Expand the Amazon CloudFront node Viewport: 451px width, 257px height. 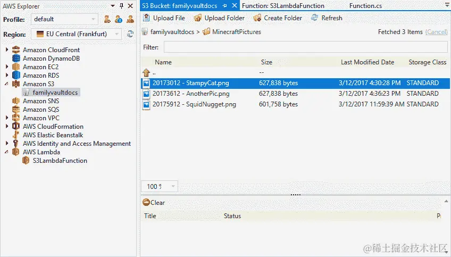(6, 50)
